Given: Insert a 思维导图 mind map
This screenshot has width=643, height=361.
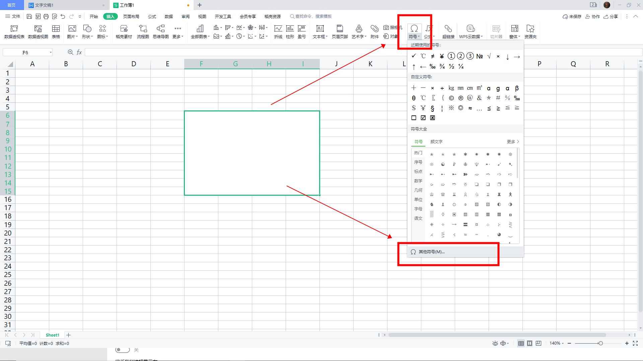Looking at the screenshot, I should (161, 31).
